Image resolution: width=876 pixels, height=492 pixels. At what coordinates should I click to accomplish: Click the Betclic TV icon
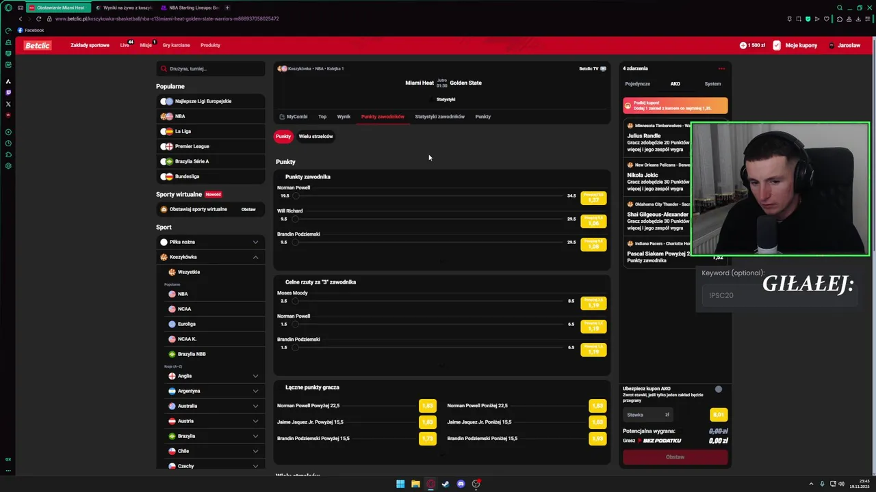point(603,68)
